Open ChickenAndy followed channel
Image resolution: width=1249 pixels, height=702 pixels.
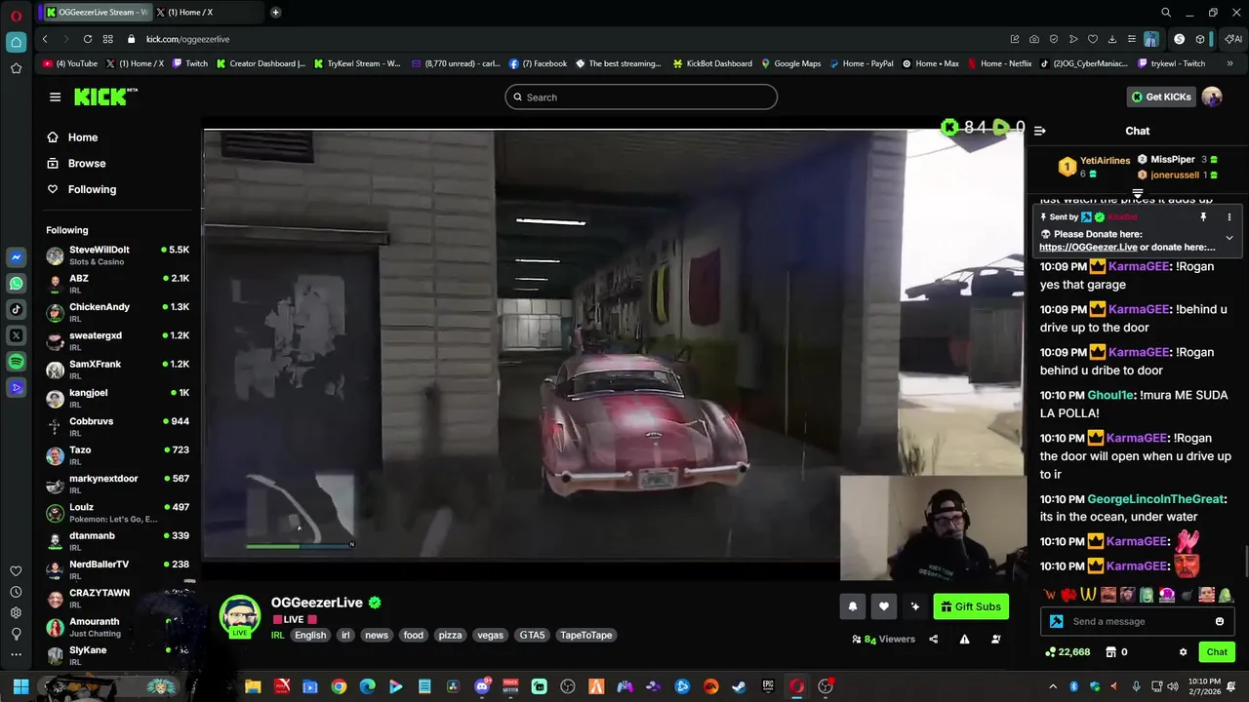click(x=117, y=313)
